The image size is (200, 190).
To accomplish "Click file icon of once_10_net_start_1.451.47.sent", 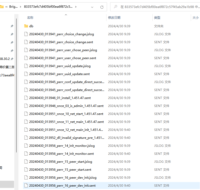I will [x=26, y=114].
